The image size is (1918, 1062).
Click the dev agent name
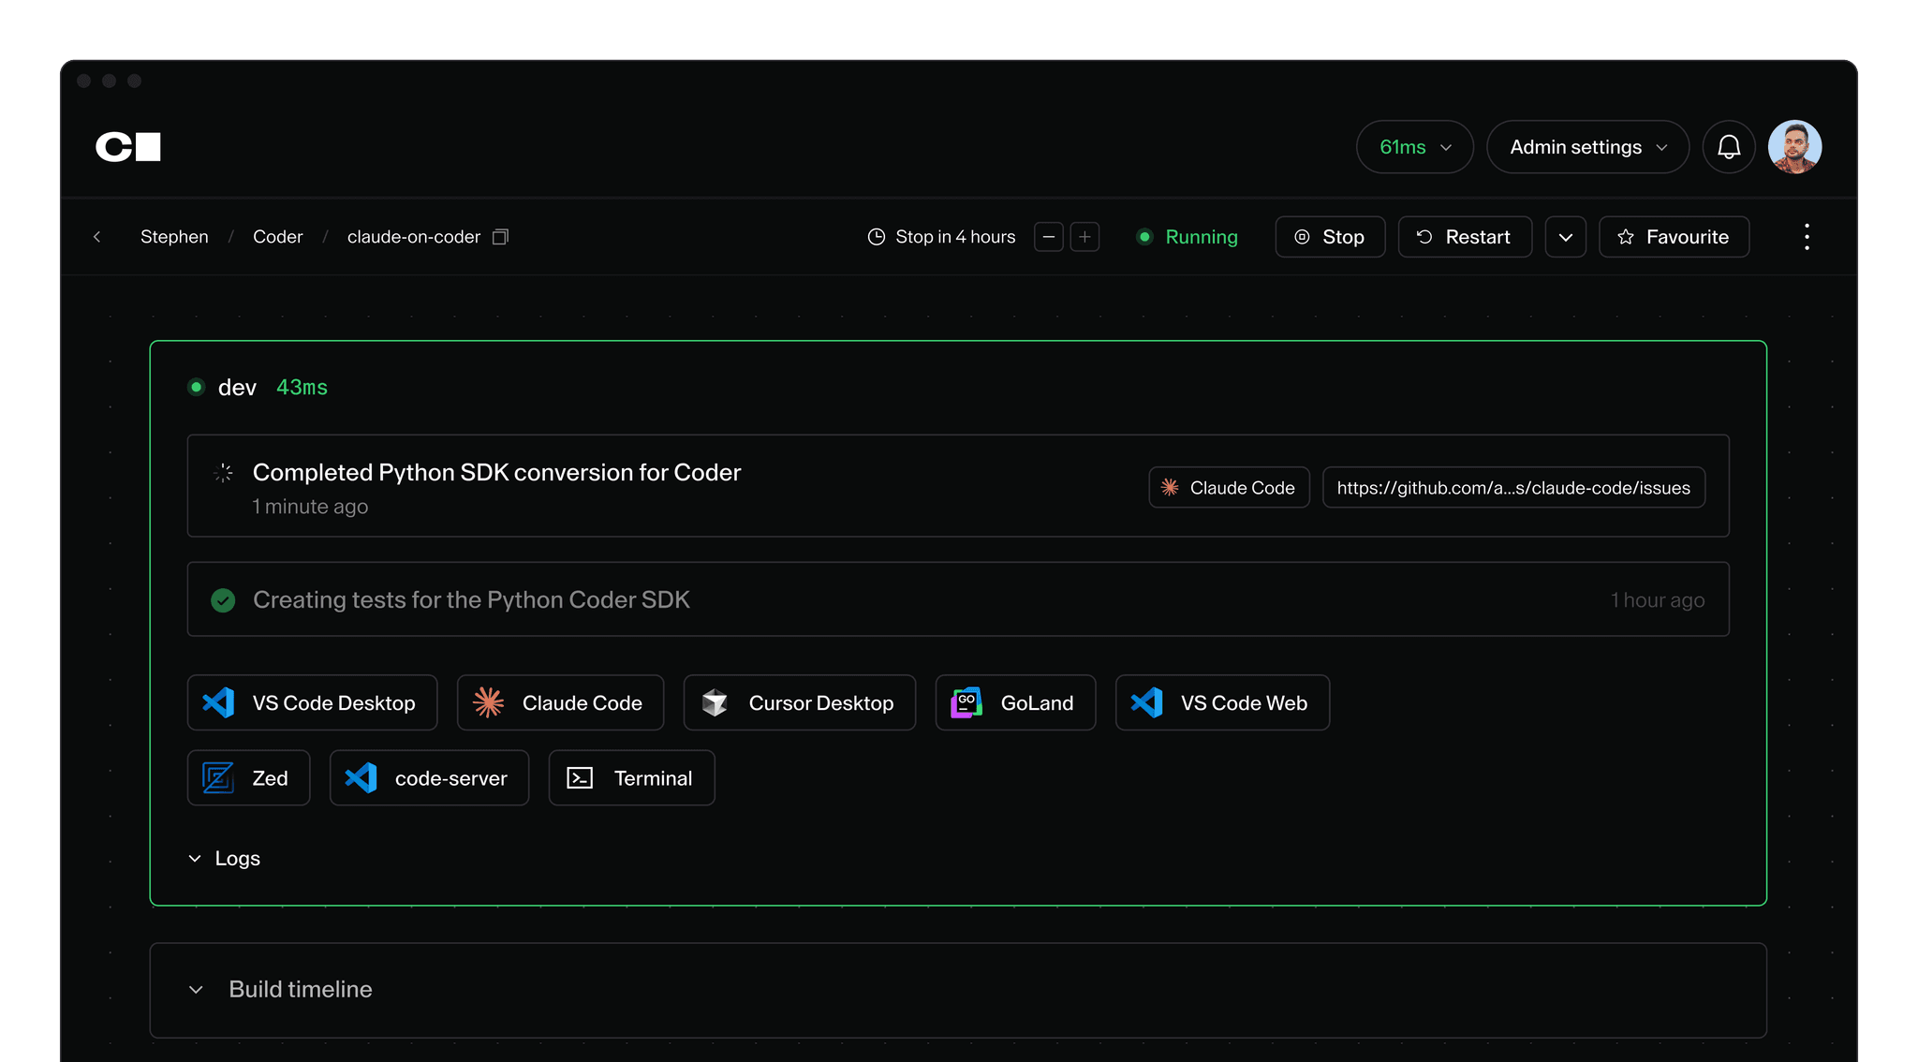pyautogui.click(x=237, y=388)
